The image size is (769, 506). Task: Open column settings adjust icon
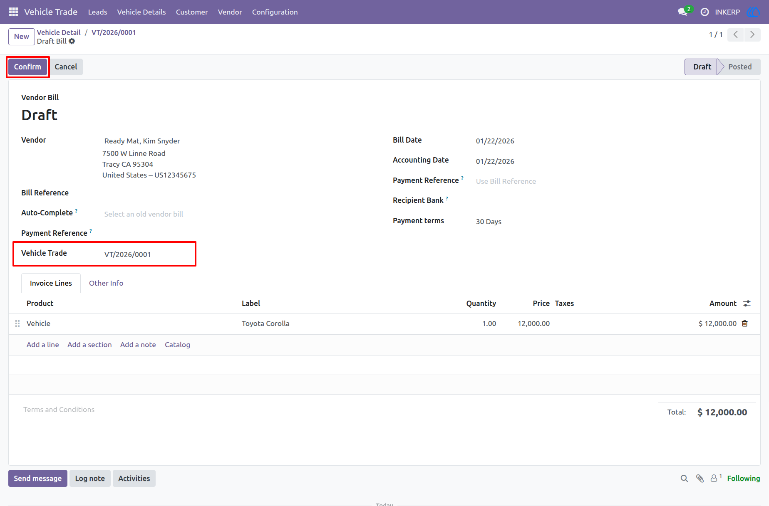click(747, 304)
